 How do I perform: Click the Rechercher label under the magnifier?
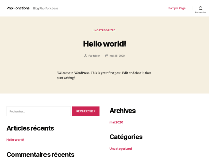pos(200,12)
